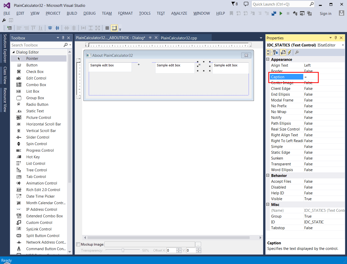Open the BUILD menu
The image size is (347, 264).
(x=72, y=13)
